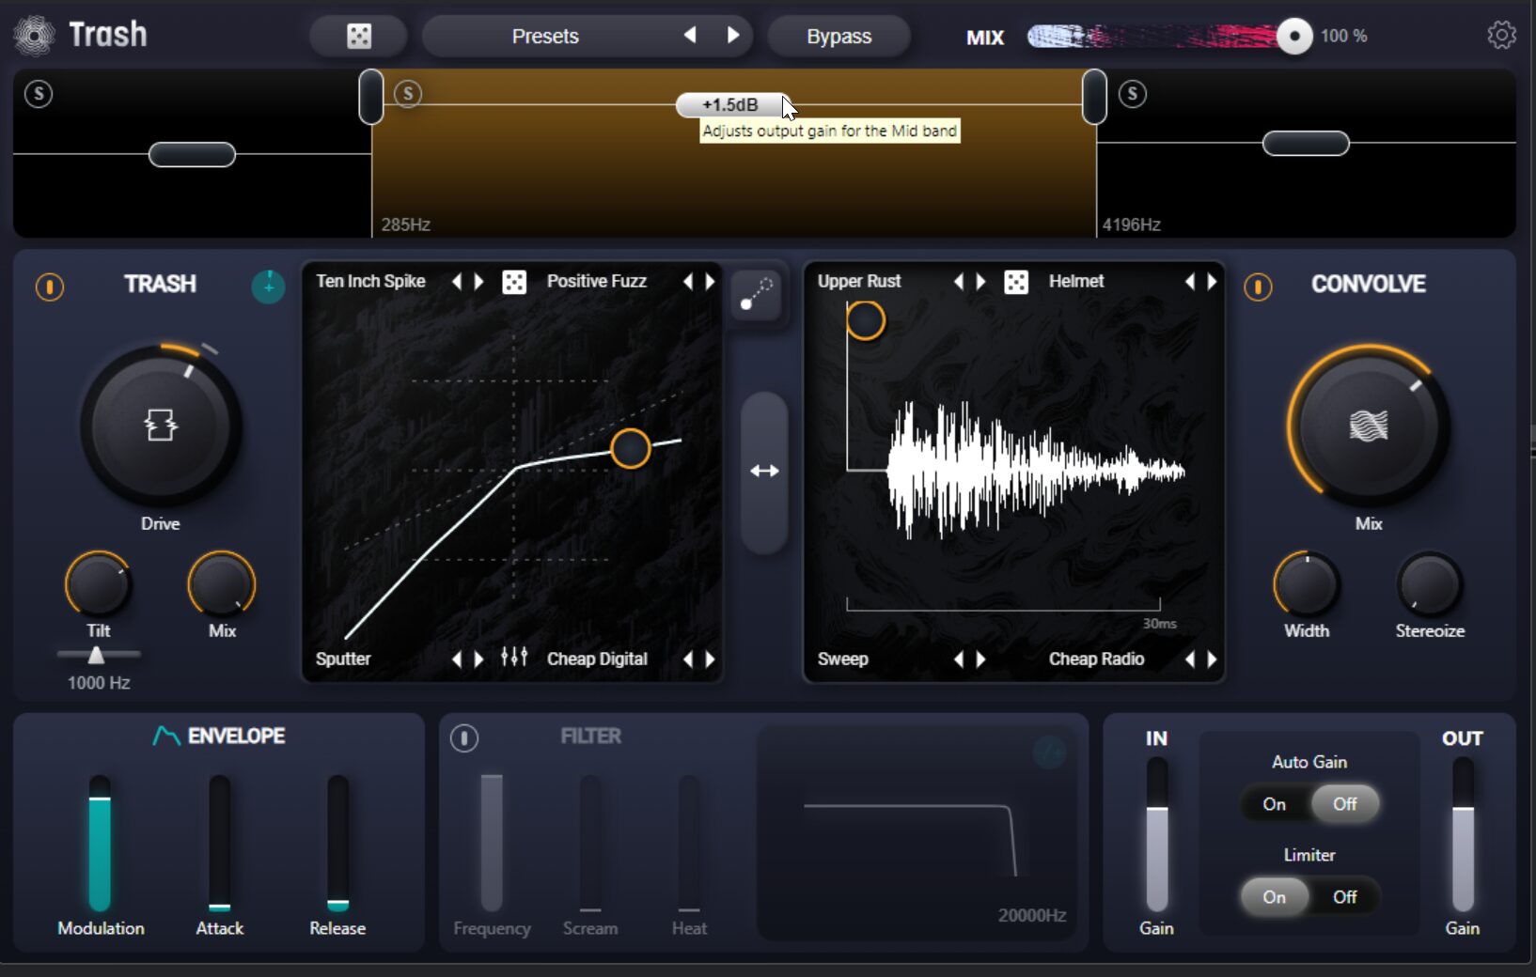Select next distortion after Cheap Digital

710,659
